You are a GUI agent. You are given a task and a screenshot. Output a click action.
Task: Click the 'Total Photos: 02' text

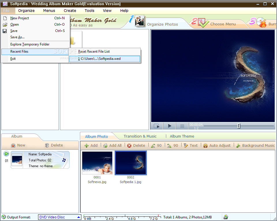(x=40, y=160)
